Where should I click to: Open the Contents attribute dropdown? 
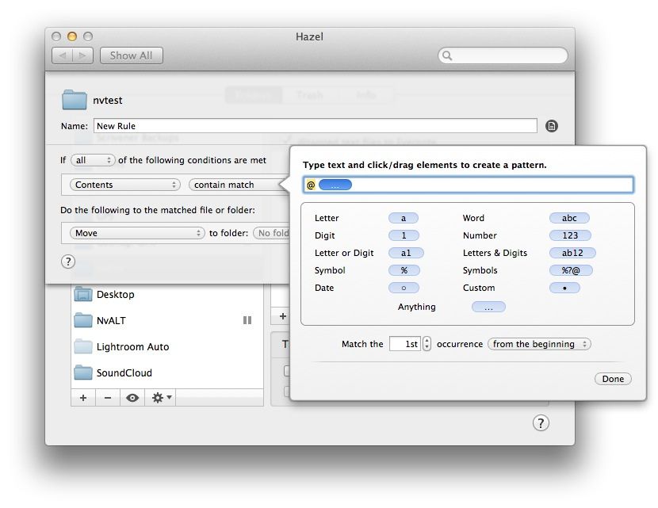[124, 185]
